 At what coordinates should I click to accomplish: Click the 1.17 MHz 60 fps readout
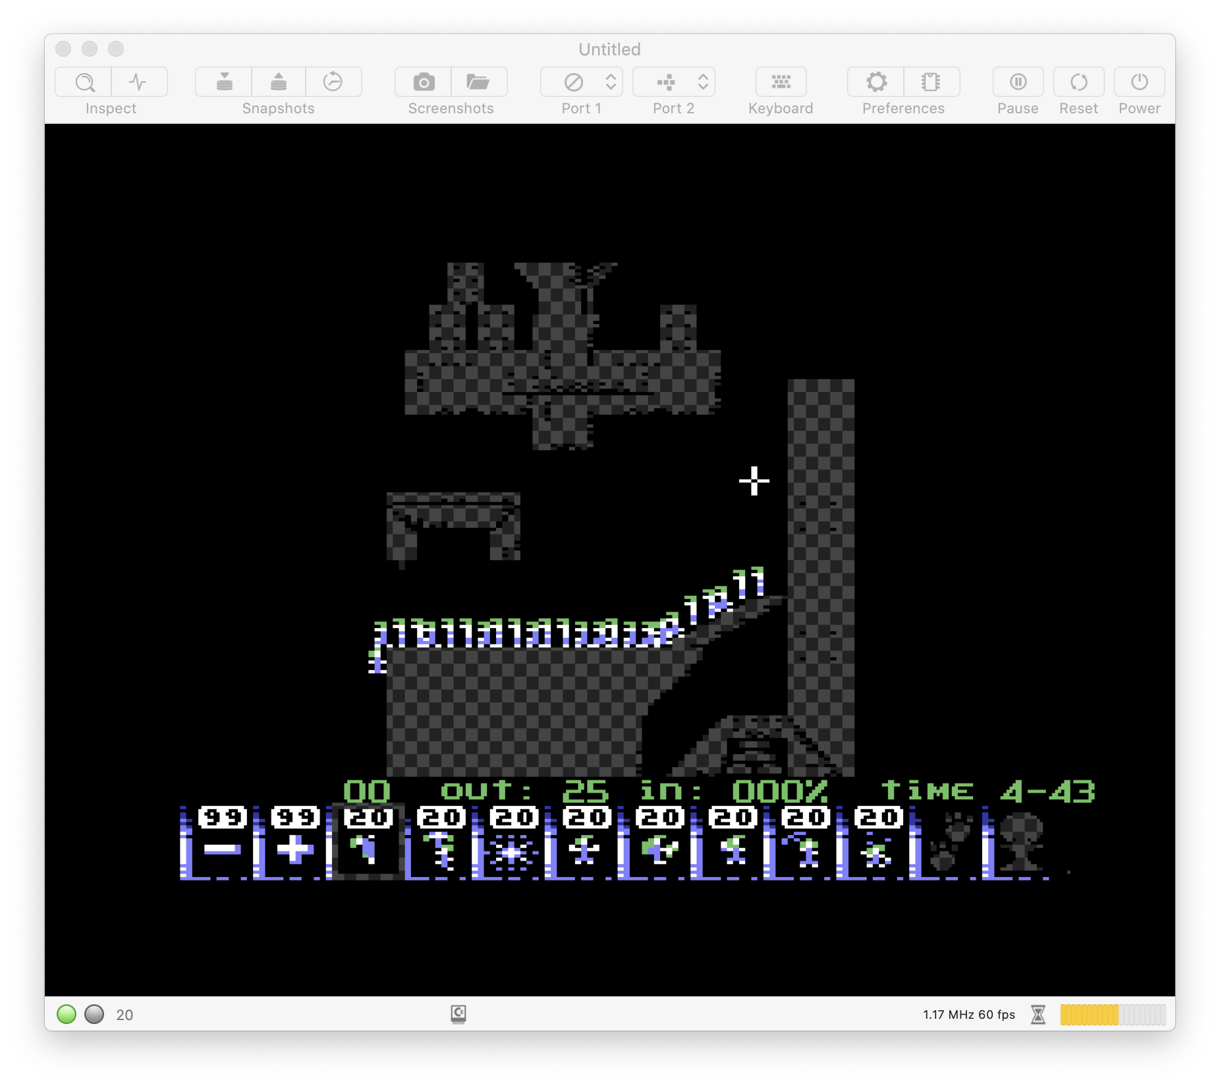(x=969, y=1014)
